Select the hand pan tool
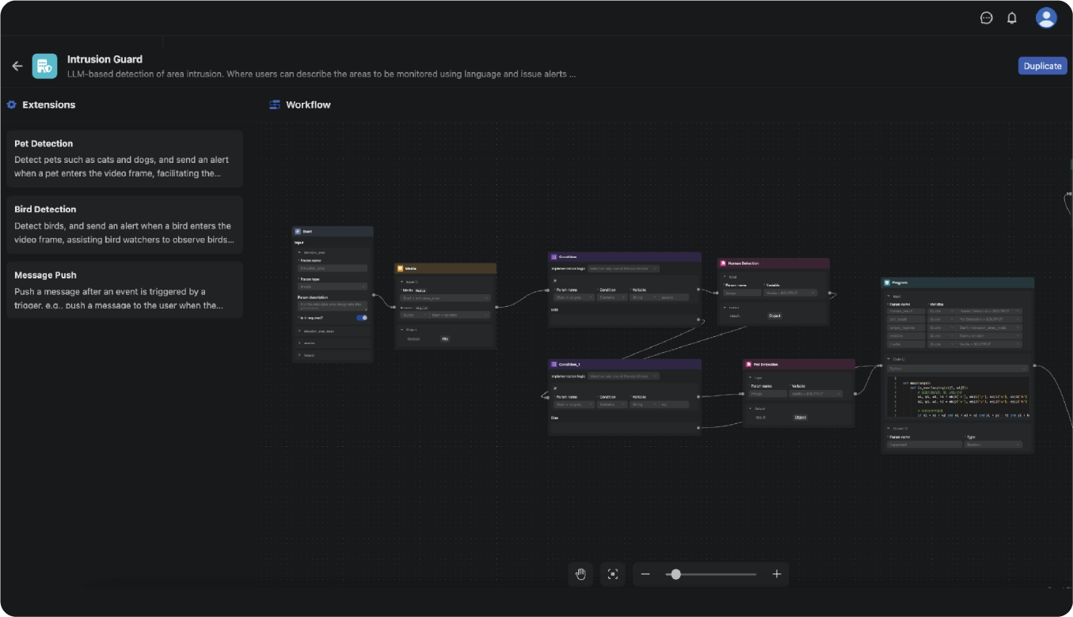Image resolution: width=1073 pixels, height=617 pixels. pos(580,574)
